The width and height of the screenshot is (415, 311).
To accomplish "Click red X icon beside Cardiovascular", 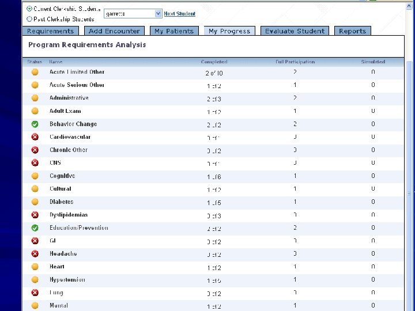I will [35, 137].
